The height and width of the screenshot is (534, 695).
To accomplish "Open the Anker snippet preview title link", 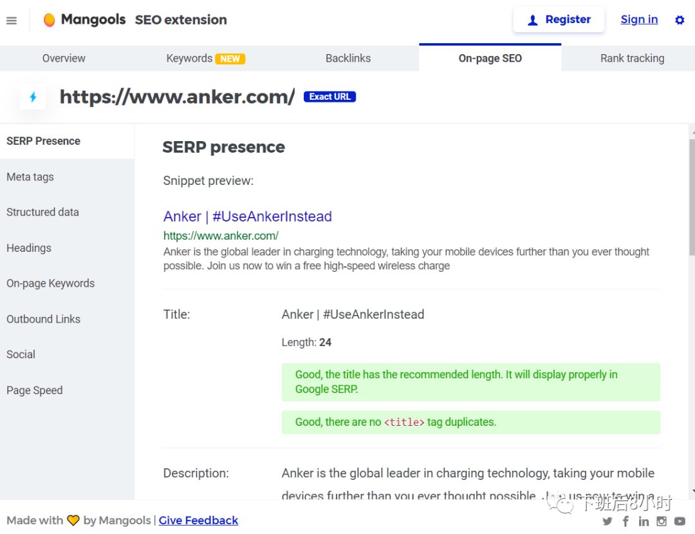I will pyautogui.click(x=247, y=216).
